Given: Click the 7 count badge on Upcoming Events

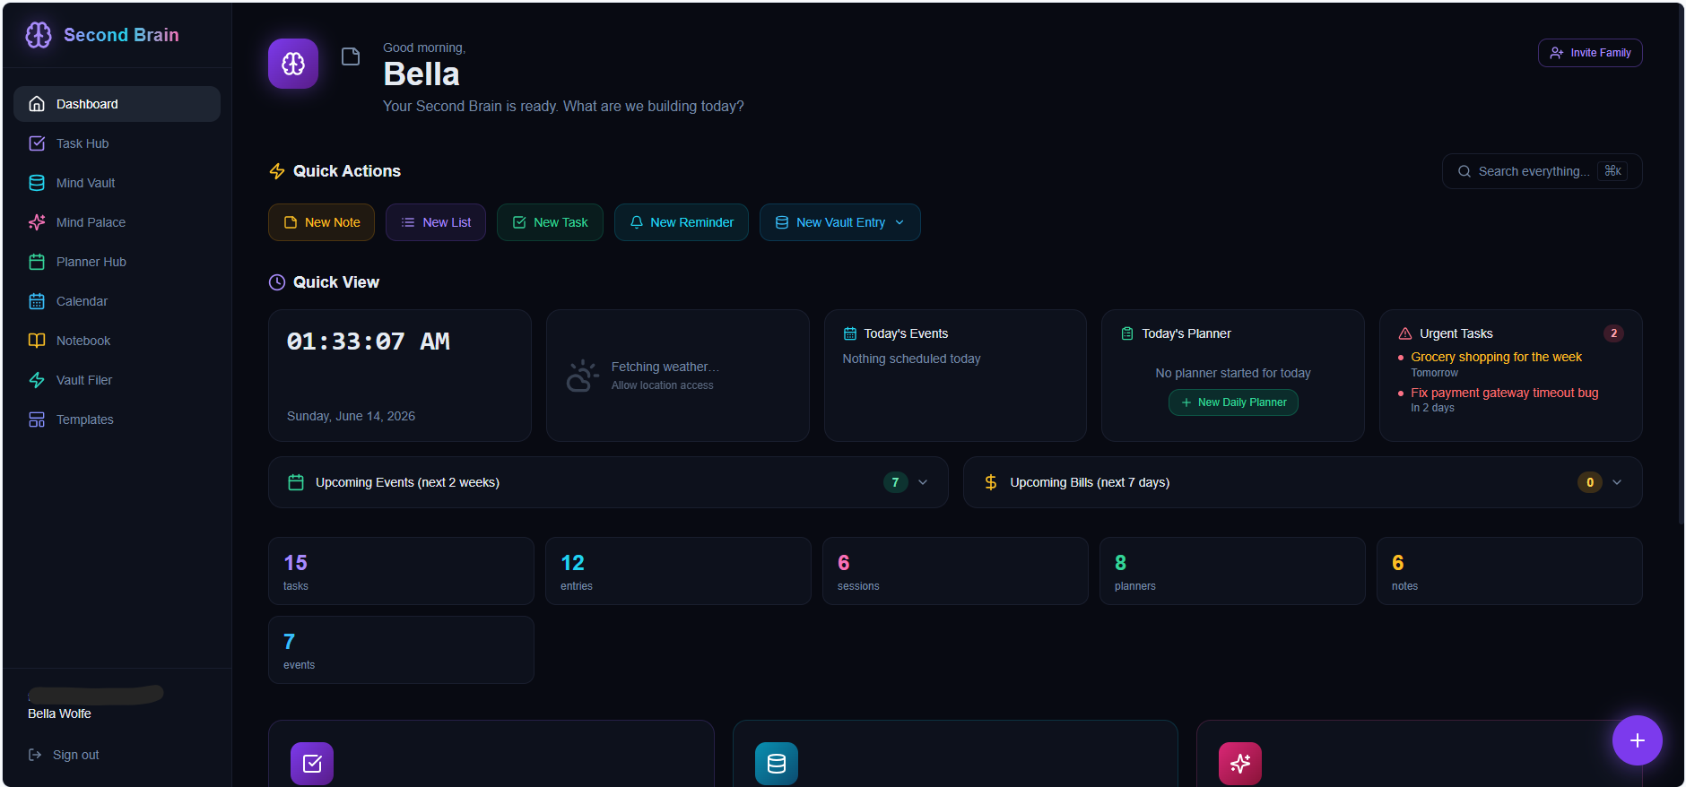Looking at the screenshot, I should 895,482.
